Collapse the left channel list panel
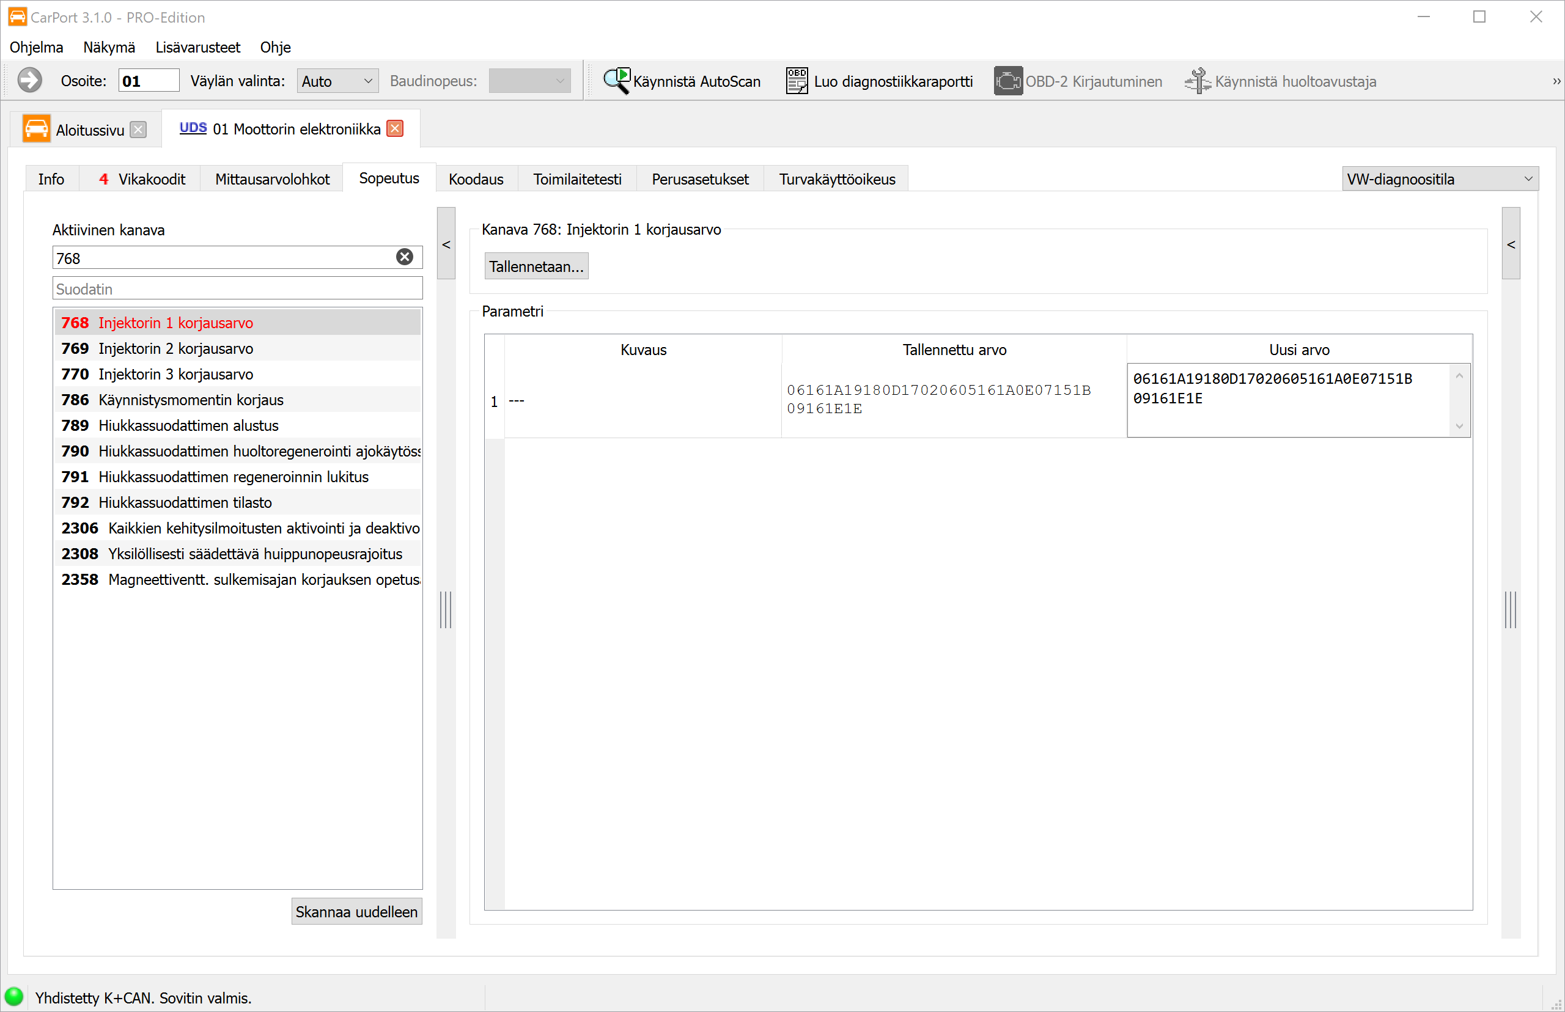 coord(446,244)
